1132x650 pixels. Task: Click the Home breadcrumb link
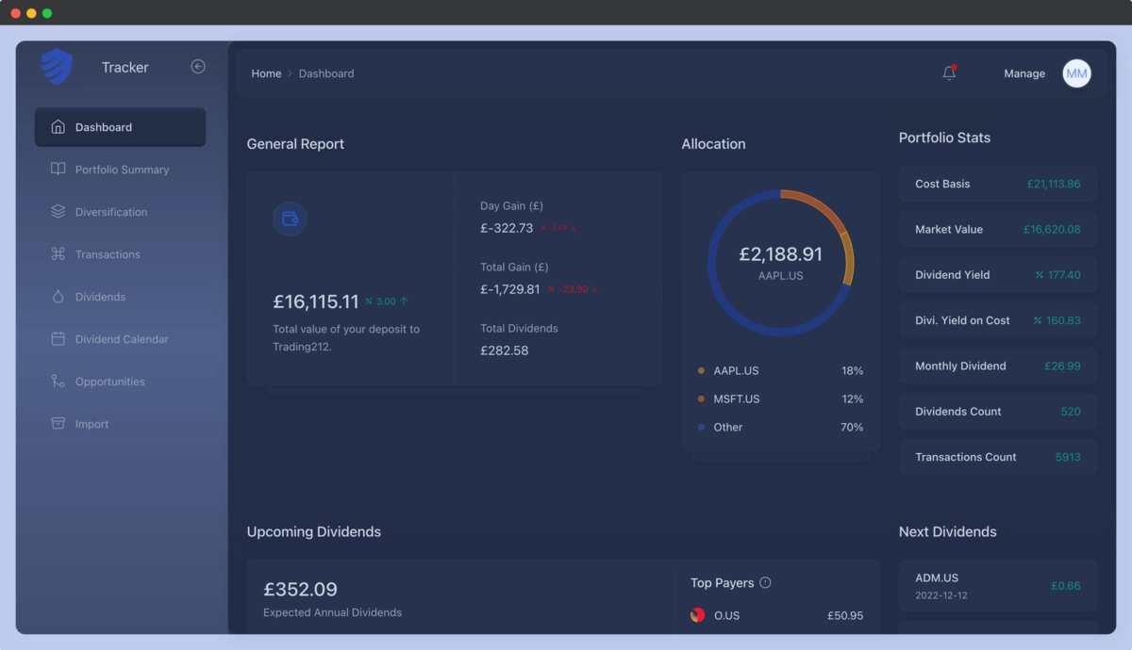tap(266, 73)
